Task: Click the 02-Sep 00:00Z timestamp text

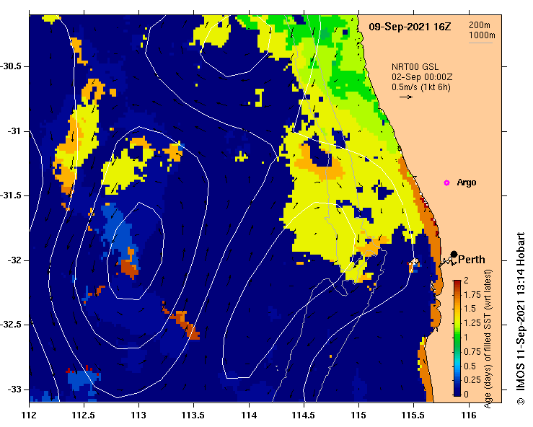Action: (x=422, y=77)
